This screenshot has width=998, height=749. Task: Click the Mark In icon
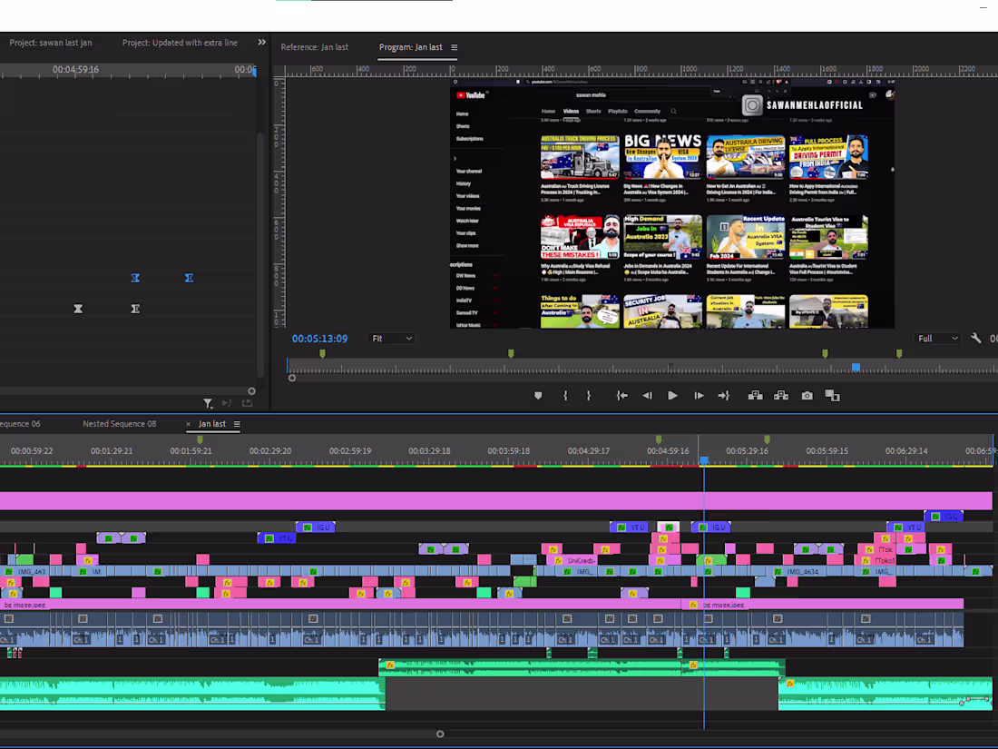(564, 395)
